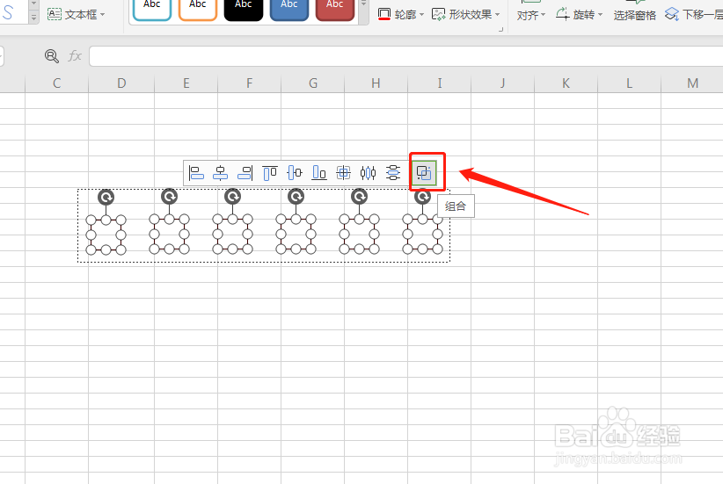Center selected shapes horizontally
Image resolution: width=723 pixels, height=484 pixels.
[x=221, y=173]
